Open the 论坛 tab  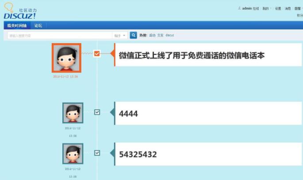pos(38,26)
